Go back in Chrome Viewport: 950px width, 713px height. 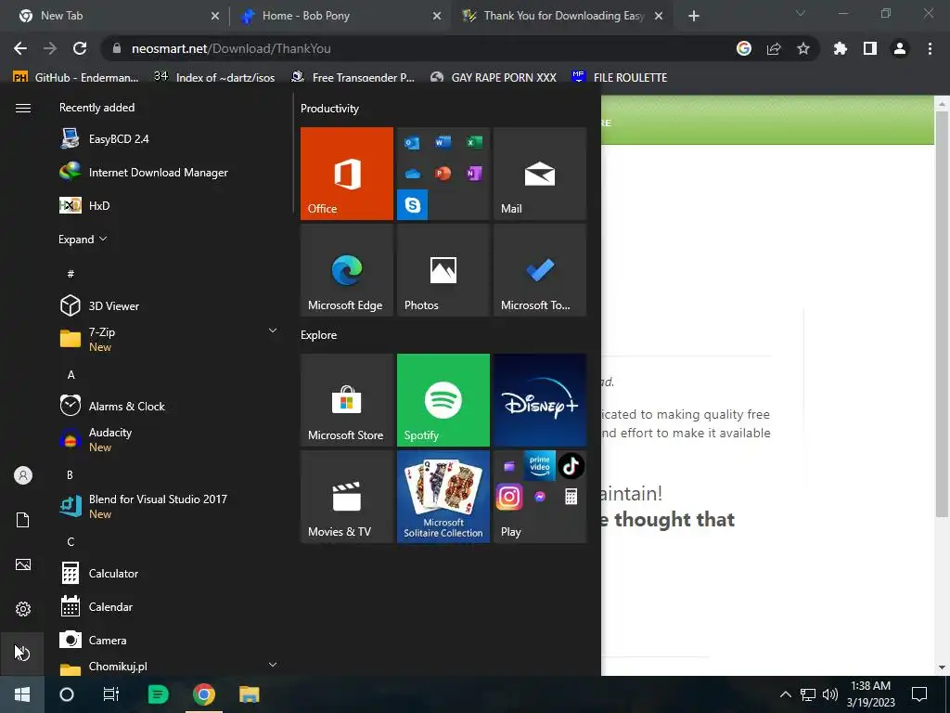click(20, 48)
